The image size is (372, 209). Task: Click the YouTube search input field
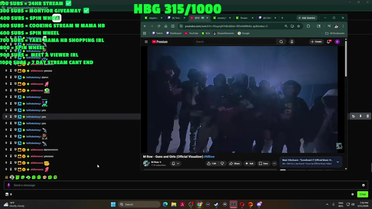235,42
